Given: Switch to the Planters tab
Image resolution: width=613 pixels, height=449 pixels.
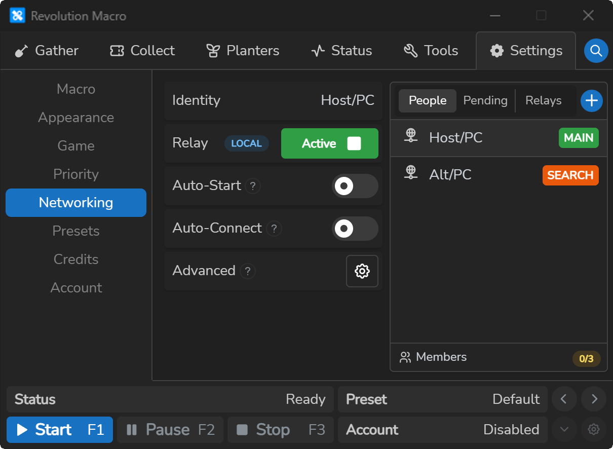Looking at the screenshot, I should [x=243, y=51].
